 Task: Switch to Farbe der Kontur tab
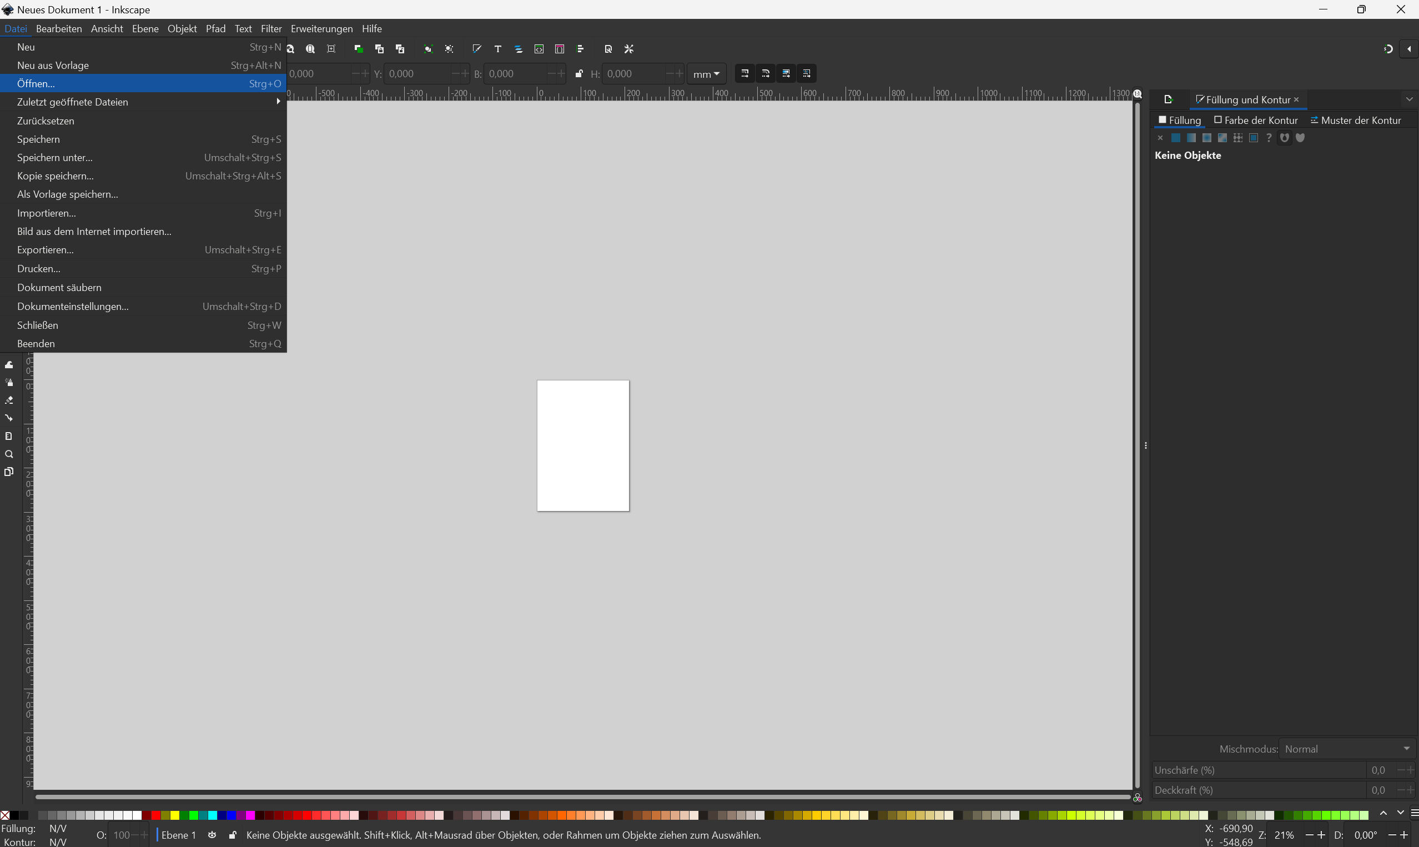pyautogui.click(x=1256, y=121)
